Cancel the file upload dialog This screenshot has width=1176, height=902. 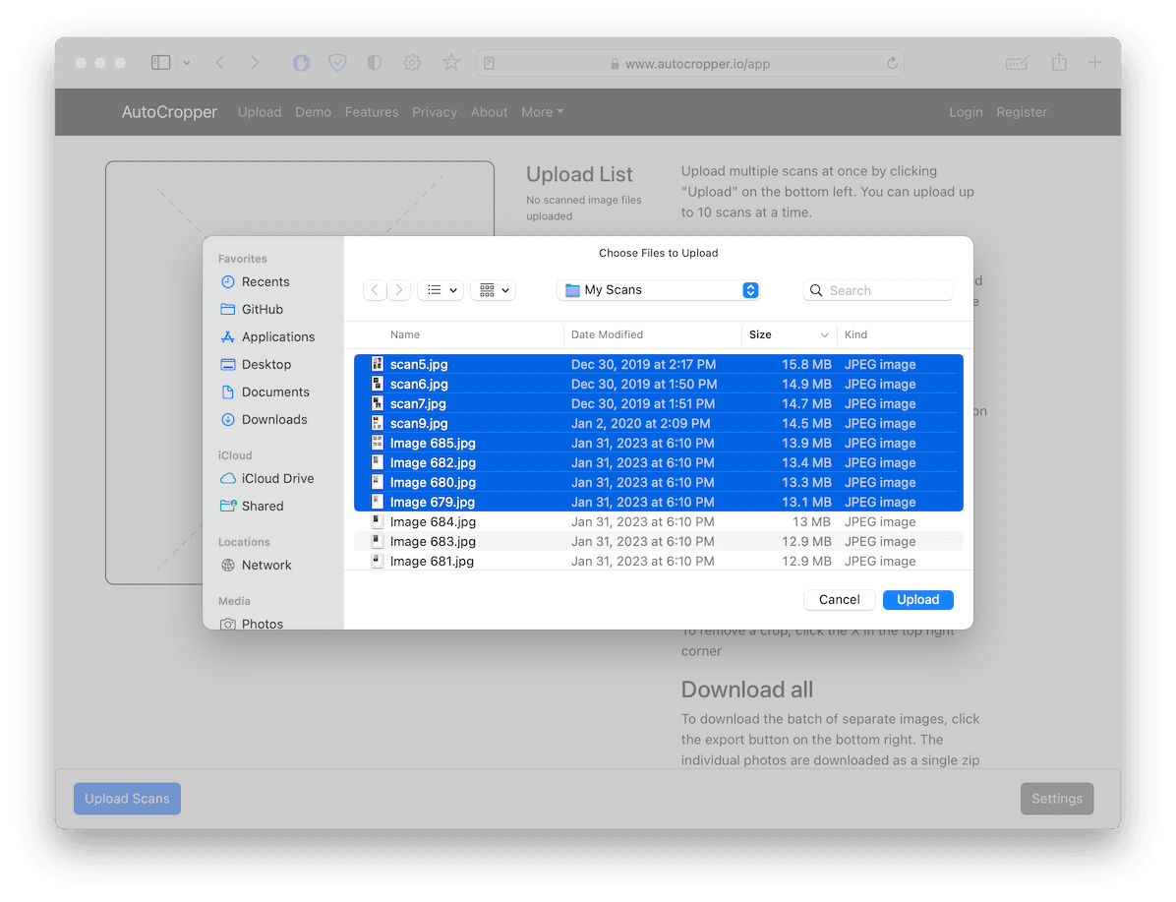click(x=839, y=599)
